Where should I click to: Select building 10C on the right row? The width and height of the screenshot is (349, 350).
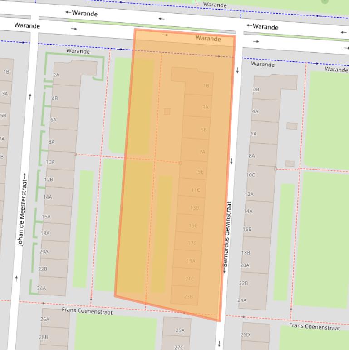click(x=251, y=175)
